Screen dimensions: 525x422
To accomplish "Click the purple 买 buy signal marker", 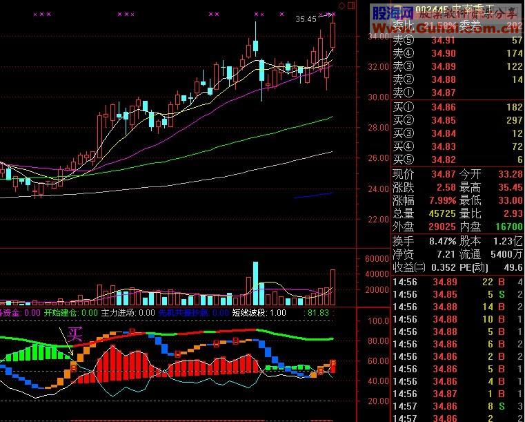I will pyautogui.click(x=75, y=334).
